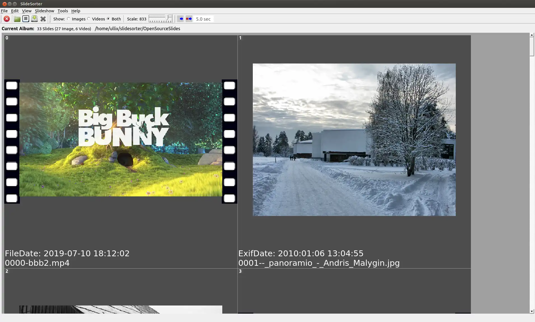
Task: Click the Show: label in the toolbar
Action: [59, 19]
